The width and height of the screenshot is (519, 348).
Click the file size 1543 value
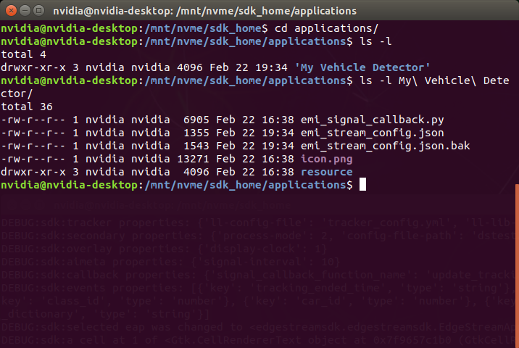[196, 146]
